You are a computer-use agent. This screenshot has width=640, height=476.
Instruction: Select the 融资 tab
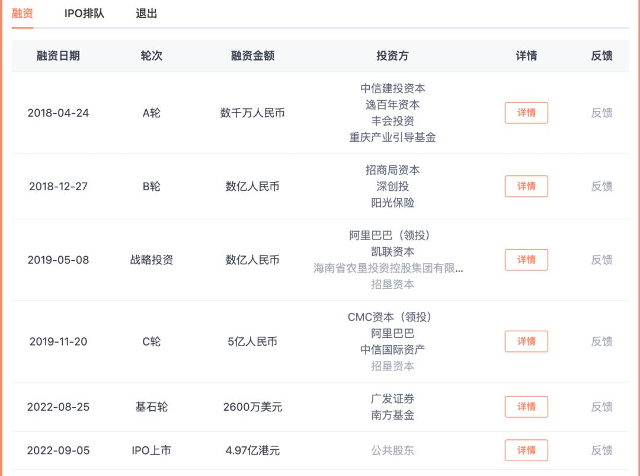pos(23,13)
